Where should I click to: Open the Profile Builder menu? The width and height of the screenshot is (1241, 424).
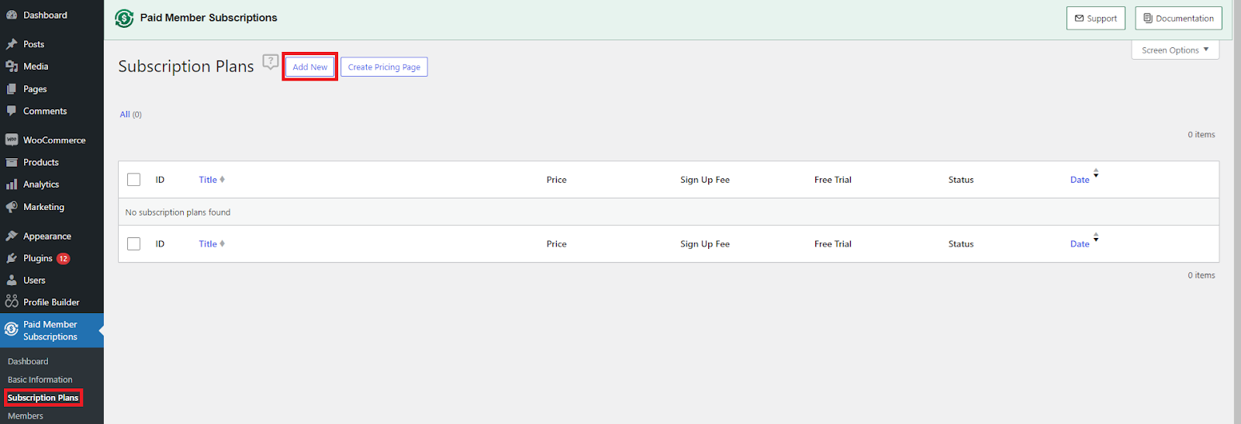(x=52, y=302)
